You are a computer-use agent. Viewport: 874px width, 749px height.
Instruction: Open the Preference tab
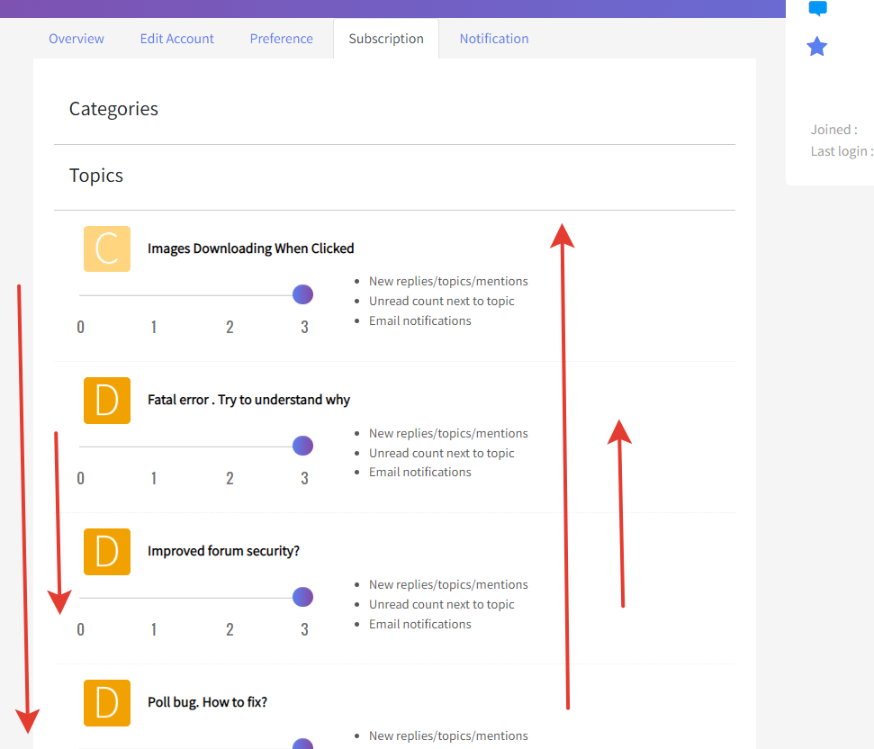tap(282, 39)
